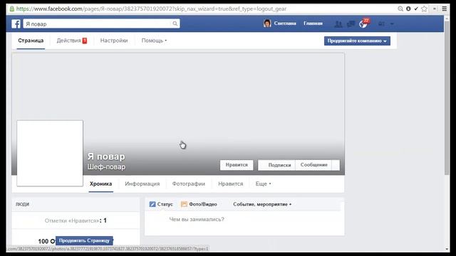
Task: Switch to the Страница tab
Action: tap(31, 41)
